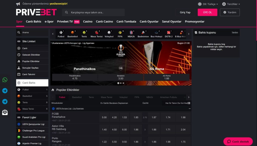The height and width of the screenshot is (146, 257).
Task: Click the ÜYE OL signup button
Action: pyautogui.click(x=208, y=12)
